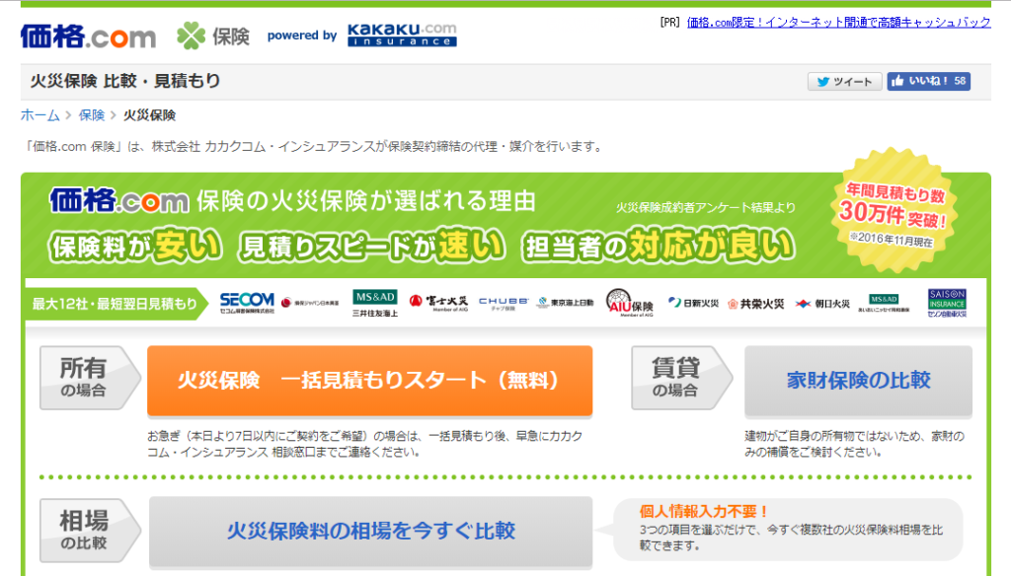Image resolution: width=1011 pixels, height=576 pixels.
Task: Click the 個人情報入力不要！ orange text
Action: (x=704, y=512)
